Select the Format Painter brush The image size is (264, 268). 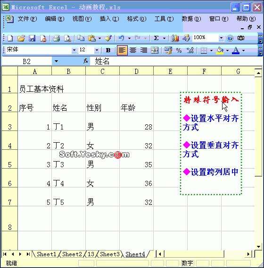click(x=108, y=38)
